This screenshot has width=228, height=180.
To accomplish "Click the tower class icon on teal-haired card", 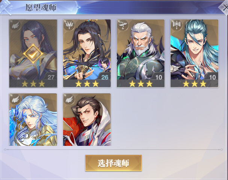I will coord(177,25).
